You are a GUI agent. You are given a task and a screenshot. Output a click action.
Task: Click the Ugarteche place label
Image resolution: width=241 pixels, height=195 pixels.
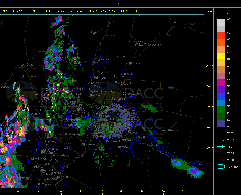(72, 134)
